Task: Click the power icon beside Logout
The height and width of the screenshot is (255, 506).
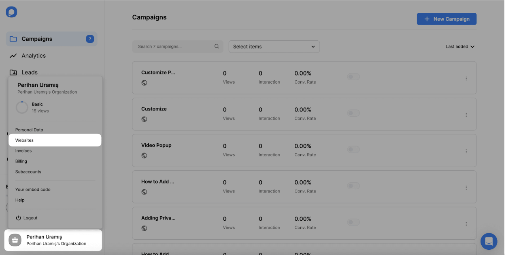Action: click(18, 218)
